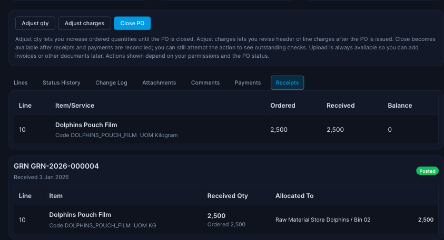Viewport: 444px width, 240px height.
Task: Select Dolphins Pouch Film in the GRN table
Action: point(80,215)
